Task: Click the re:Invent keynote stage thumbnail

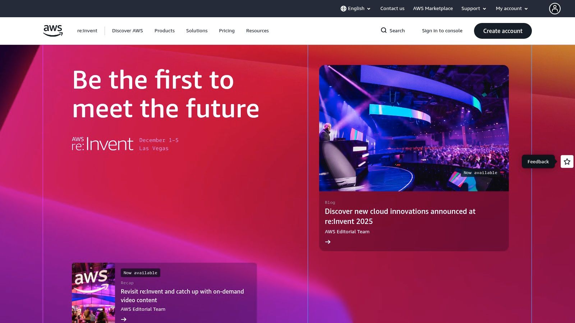Action: (x=414, y=128)
